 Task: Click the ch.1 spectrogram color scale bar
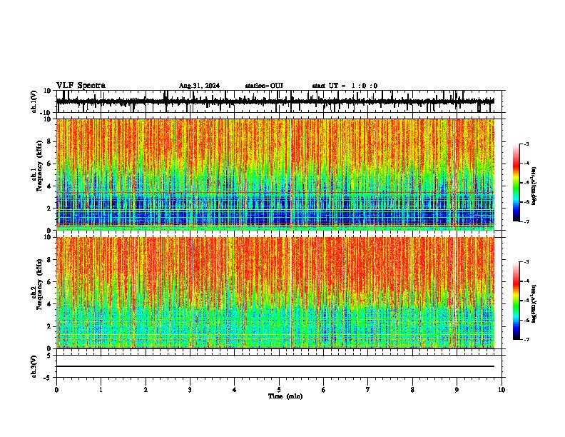coord(516,183)
